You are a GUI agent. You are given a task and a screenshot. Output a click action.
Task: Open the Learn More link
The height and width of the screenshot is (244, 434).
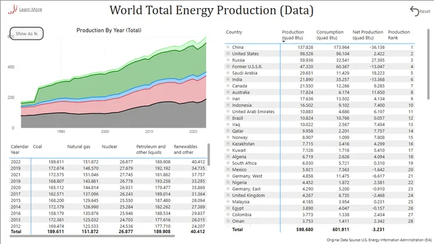coord(31,9)
